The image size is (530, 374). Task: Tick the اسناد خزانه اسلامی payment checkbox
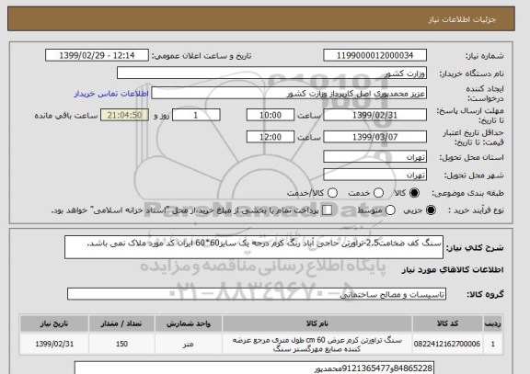coord(327,210)
